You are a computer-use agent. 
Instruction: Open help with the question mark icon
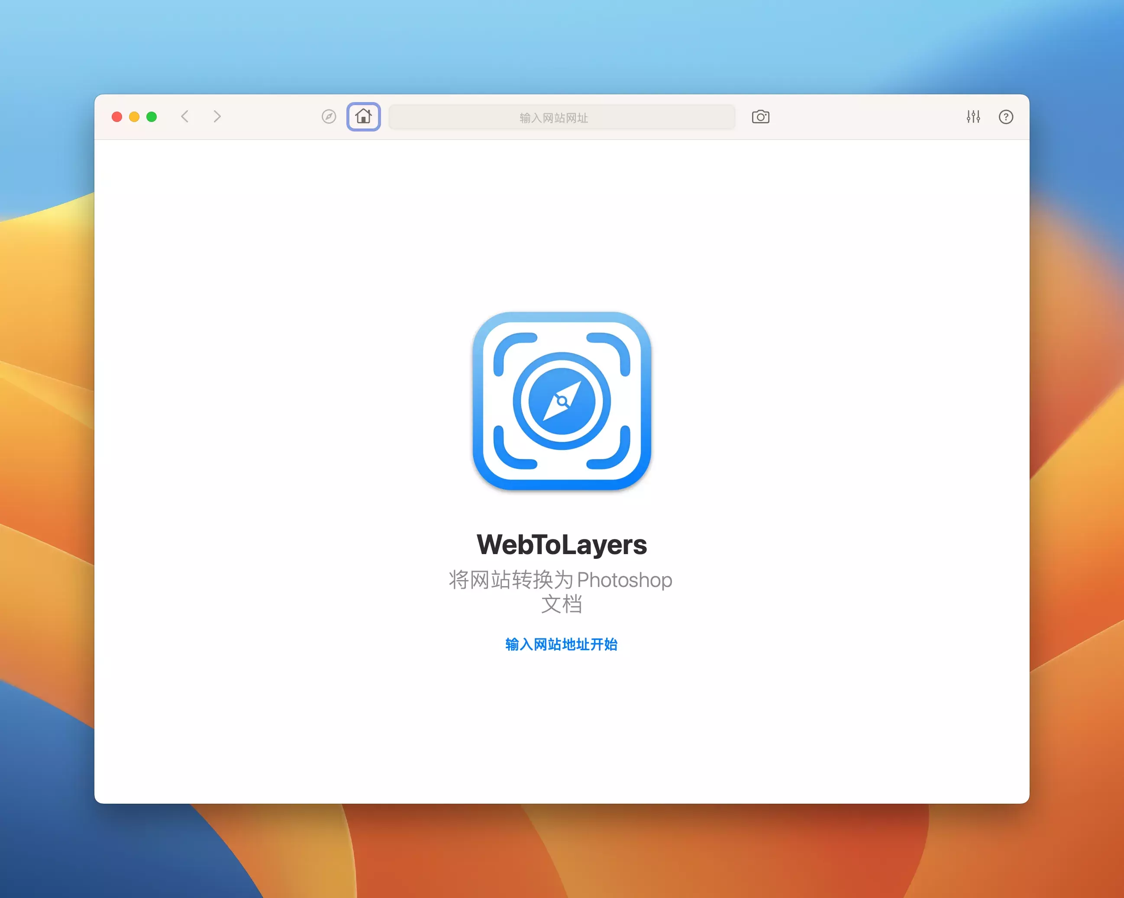coord(1006,117)
